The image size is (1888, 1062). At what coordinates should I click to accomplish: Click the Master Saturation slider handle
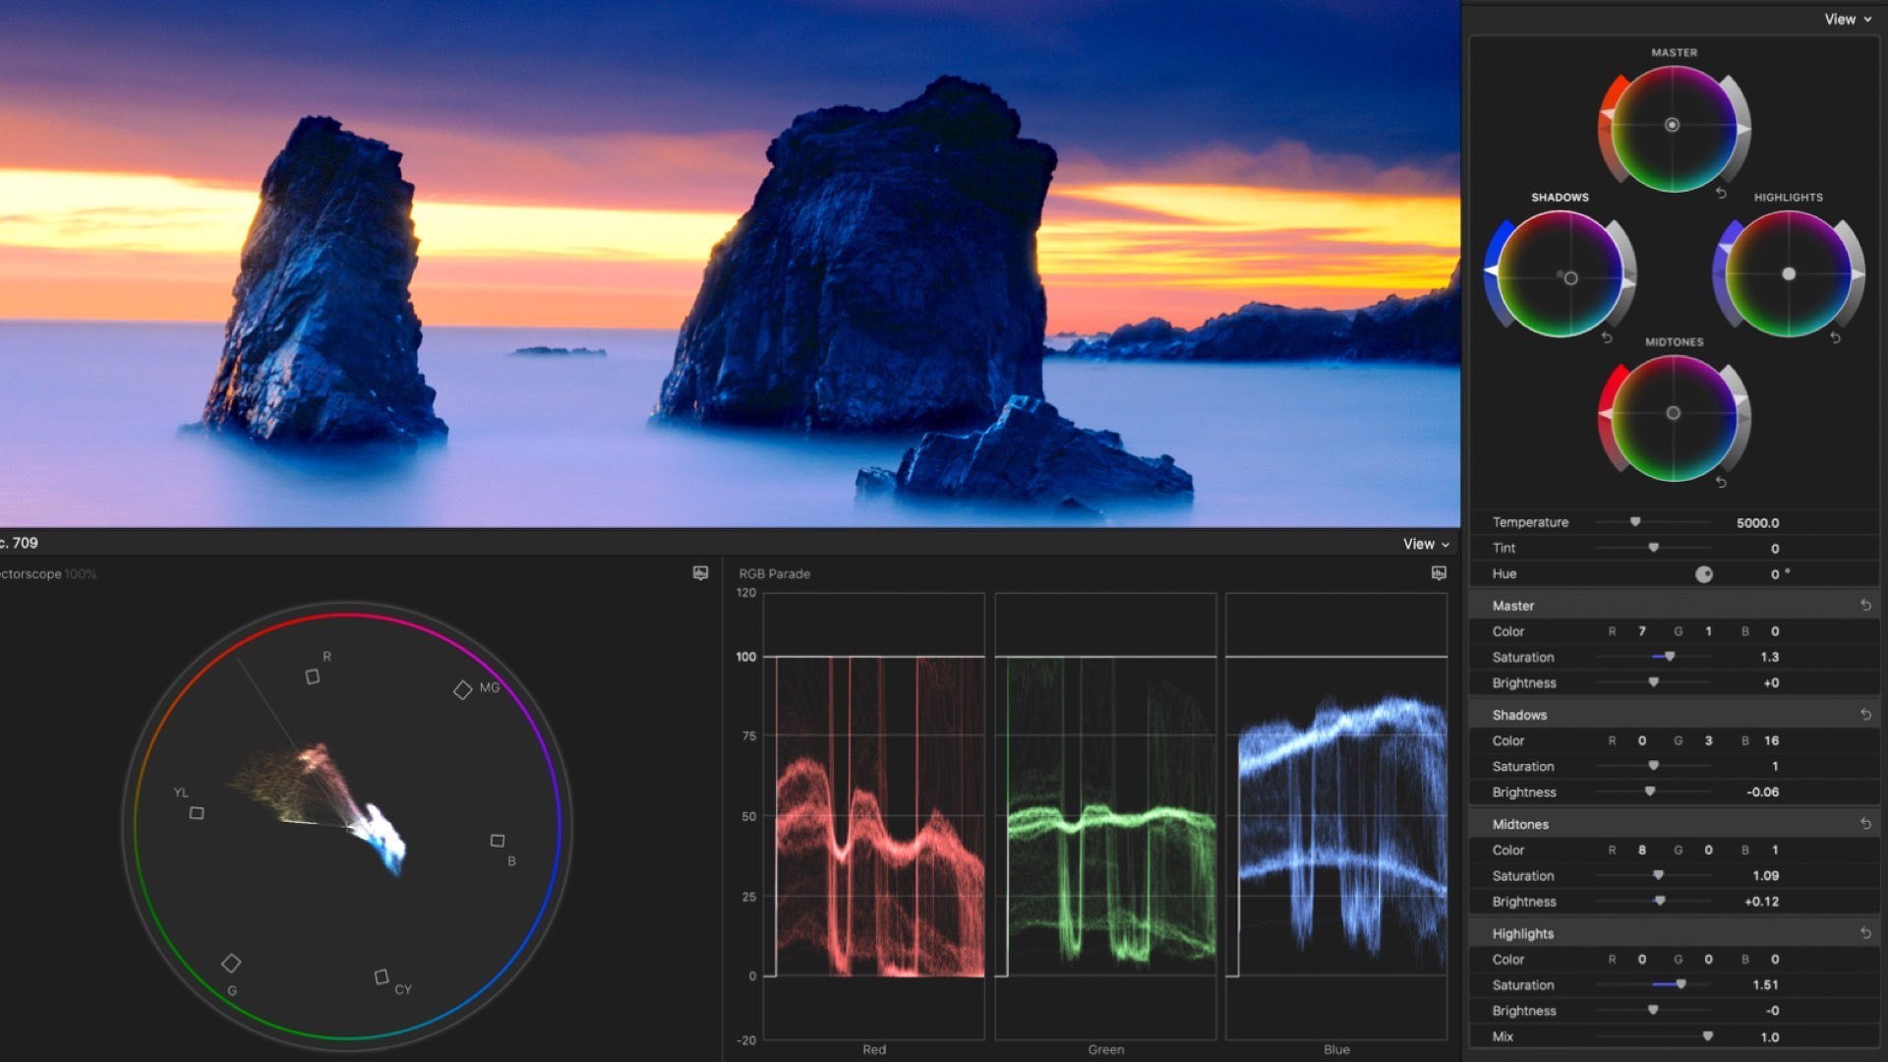[x=1670, y=657]
